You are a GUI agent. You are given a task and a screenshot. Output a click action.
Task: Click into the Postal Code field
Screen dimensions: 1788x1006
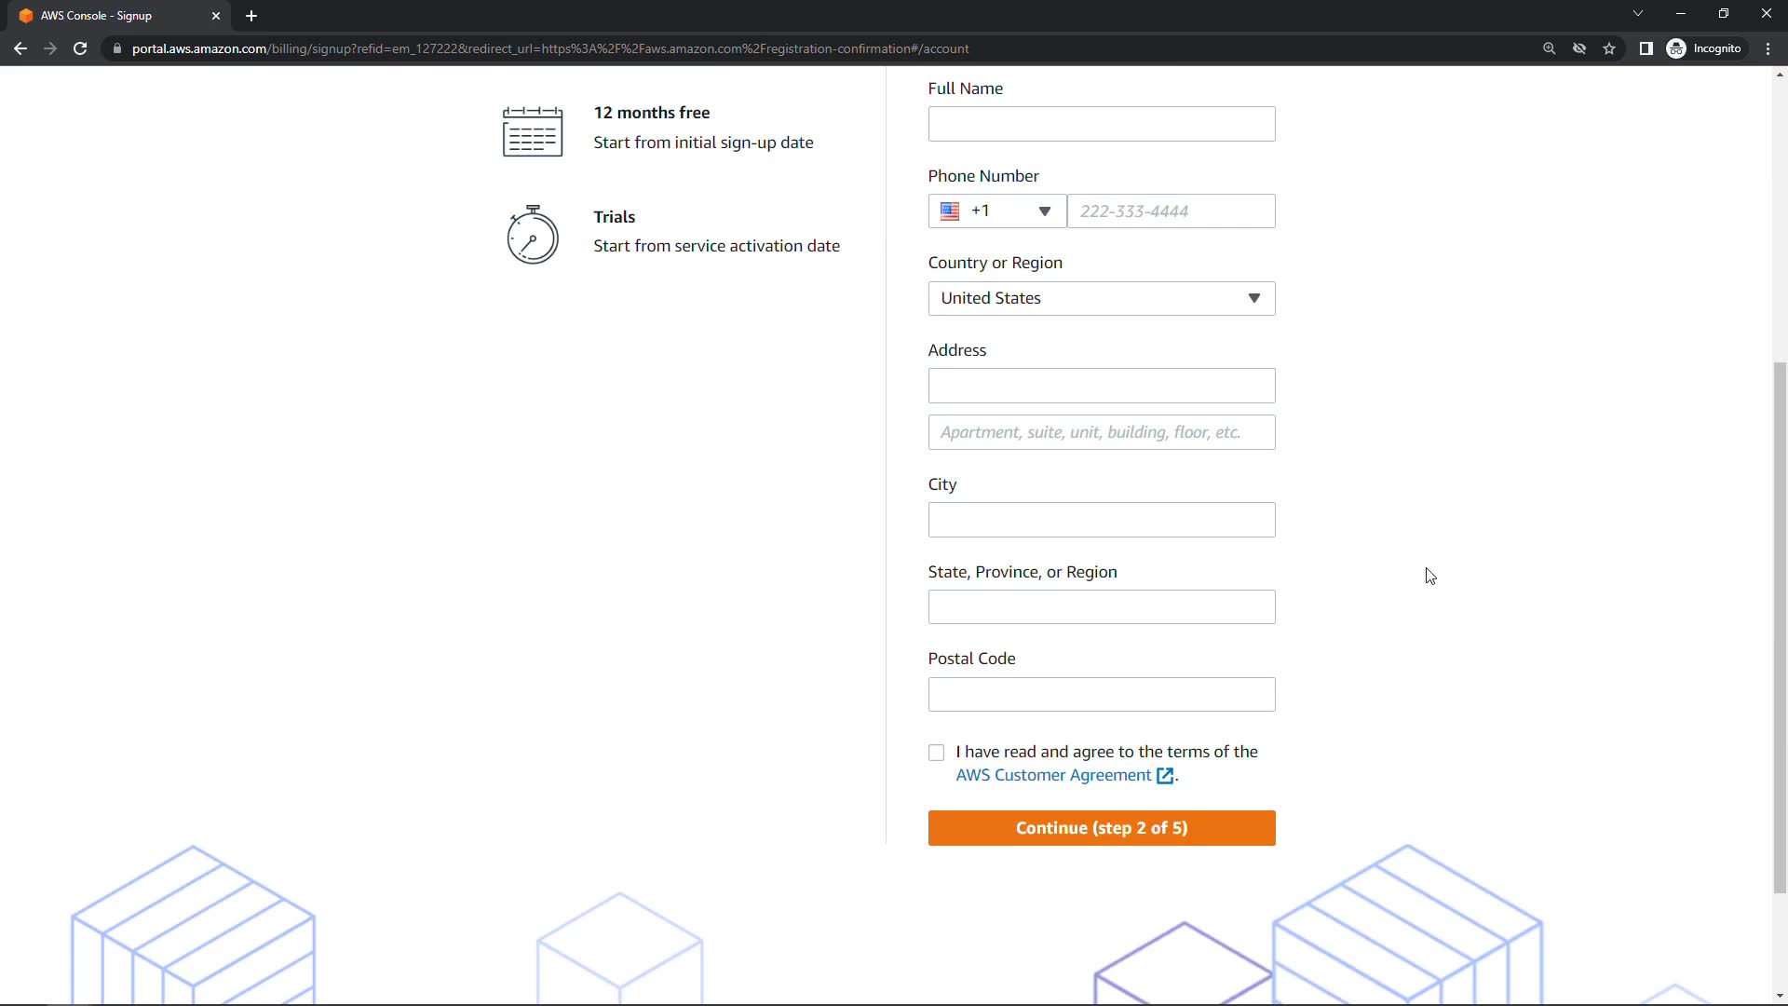pyautogui.click(x=1101, y=694)
